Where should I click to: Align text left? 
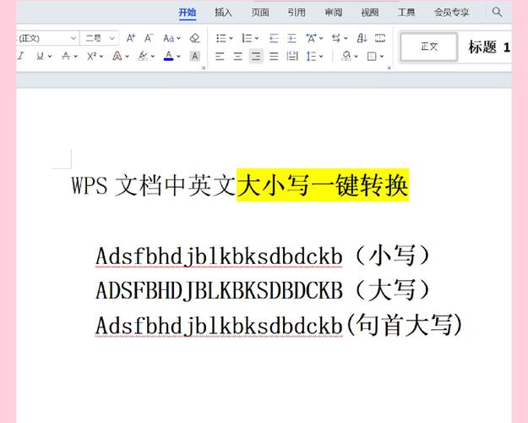tap(220, 56)
